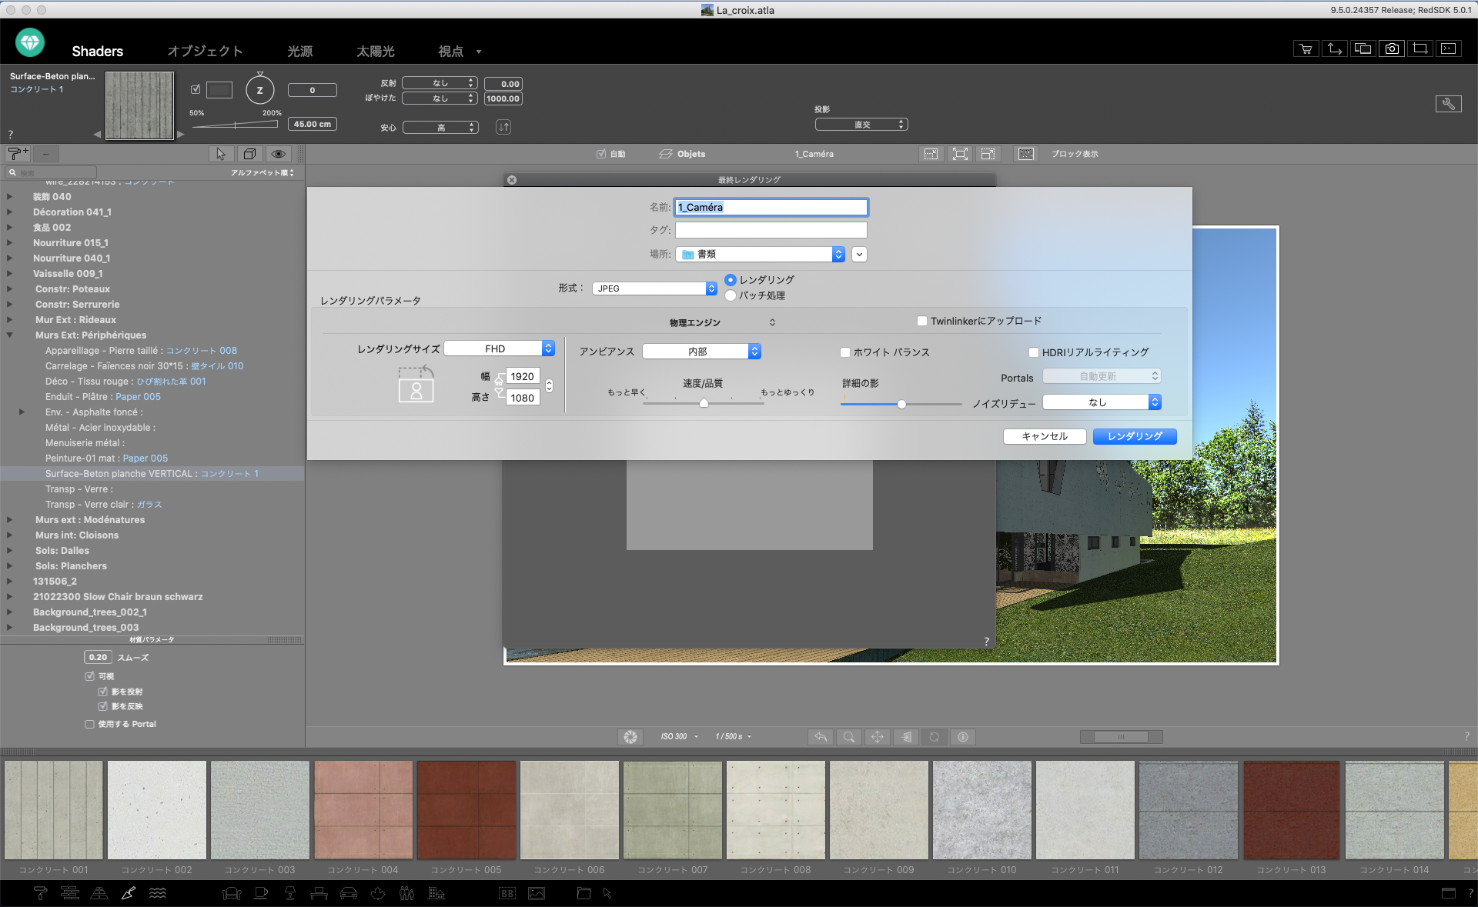Expand the save location chevron button

pos(859,254)
